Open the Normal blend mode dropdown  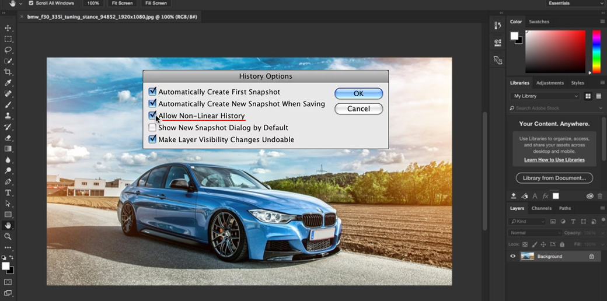click(535, 233)
